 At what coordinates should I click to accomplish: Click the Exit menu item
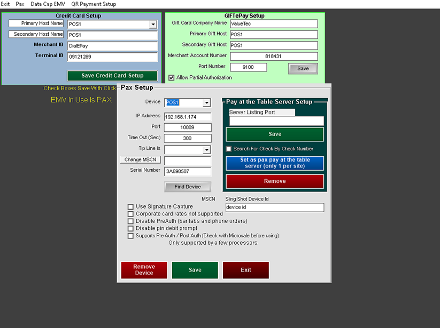[x=5, y=4]
